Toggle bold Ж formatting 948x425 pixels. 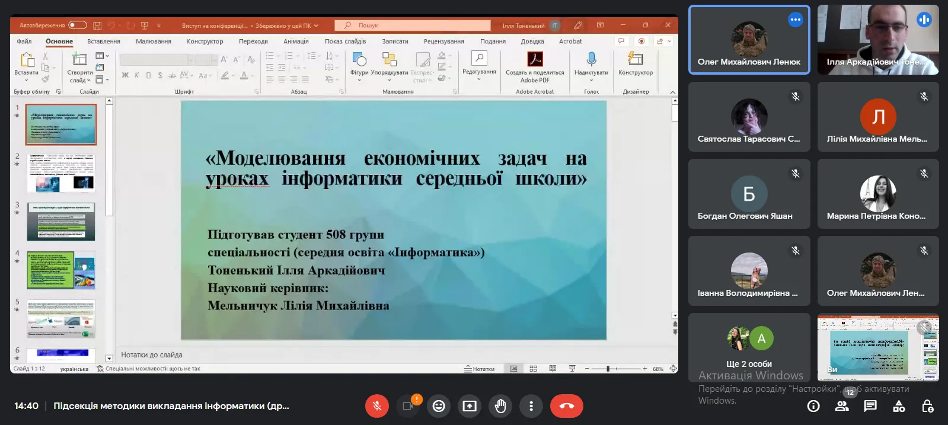click(x=125, y=75)
